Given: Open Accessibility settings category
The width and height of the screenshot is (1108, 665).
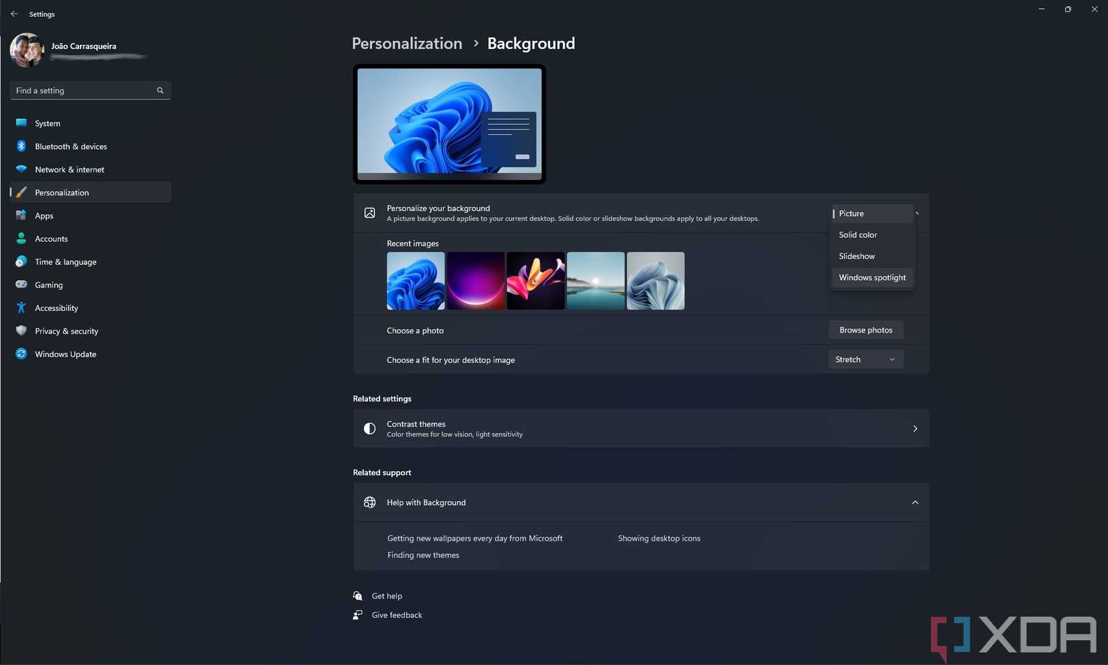Looking at the screenshot, I should (x=90, y=308).
